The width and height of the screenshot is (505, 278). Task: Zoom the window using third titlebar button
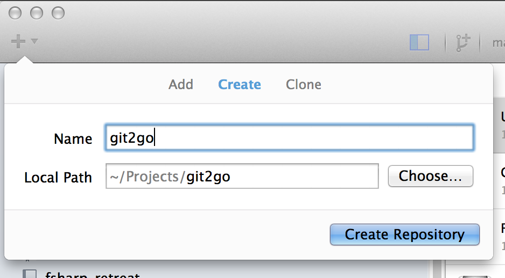[58, 13]
